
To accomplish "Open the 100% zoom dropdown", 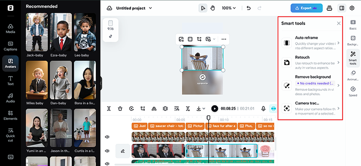I will point(229,8).
